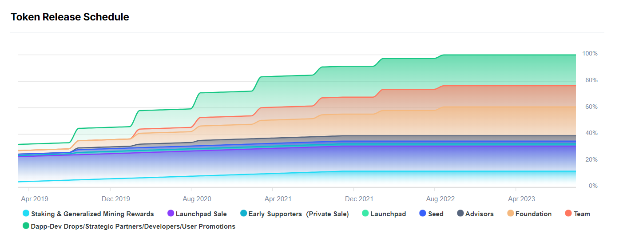Hide the Team series label
The width and height of the screenshot is (619, 234).
click(x=582, y=214)
